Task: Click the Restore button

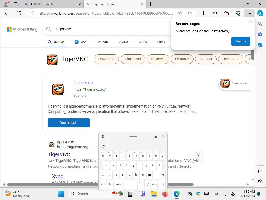Action: point(241,41)
